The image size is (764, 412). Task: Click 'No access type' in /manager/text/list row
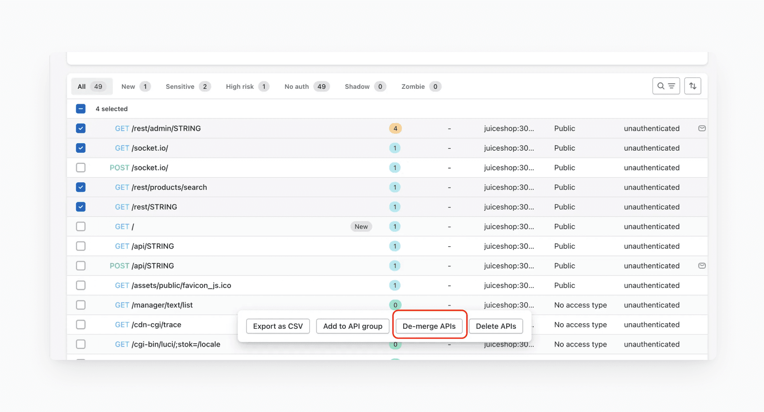pos(580,305)
